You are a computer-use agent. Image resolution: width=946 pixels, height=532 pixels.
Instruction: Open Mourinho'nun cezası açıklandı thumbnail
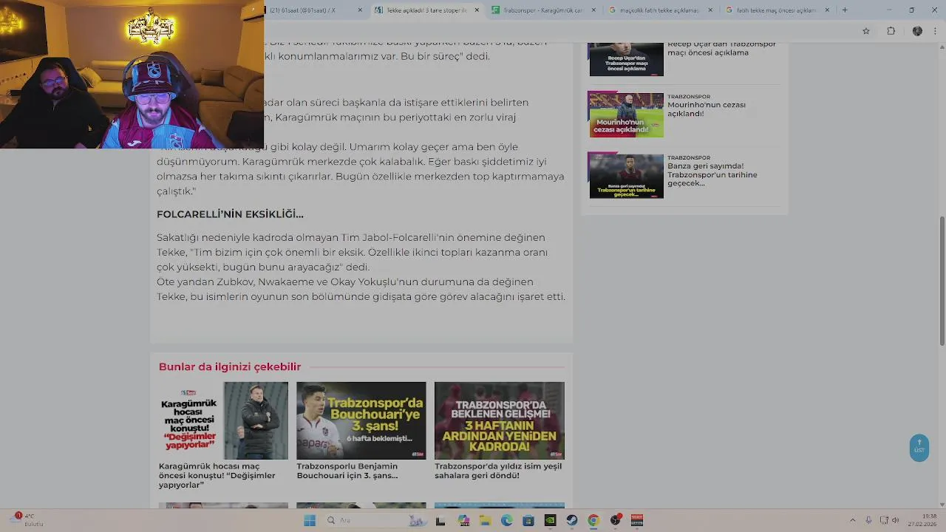coord(626,115)
